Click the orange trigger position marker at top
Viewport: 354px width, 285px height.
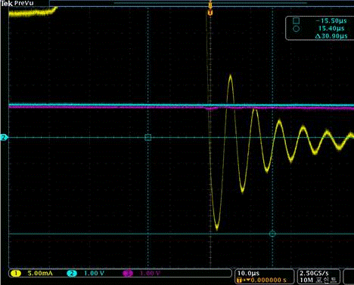click(210, 12)
